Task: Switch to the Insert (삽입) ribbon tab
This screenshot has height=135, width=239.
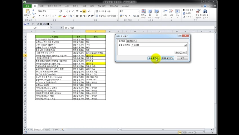Action: 42,6
